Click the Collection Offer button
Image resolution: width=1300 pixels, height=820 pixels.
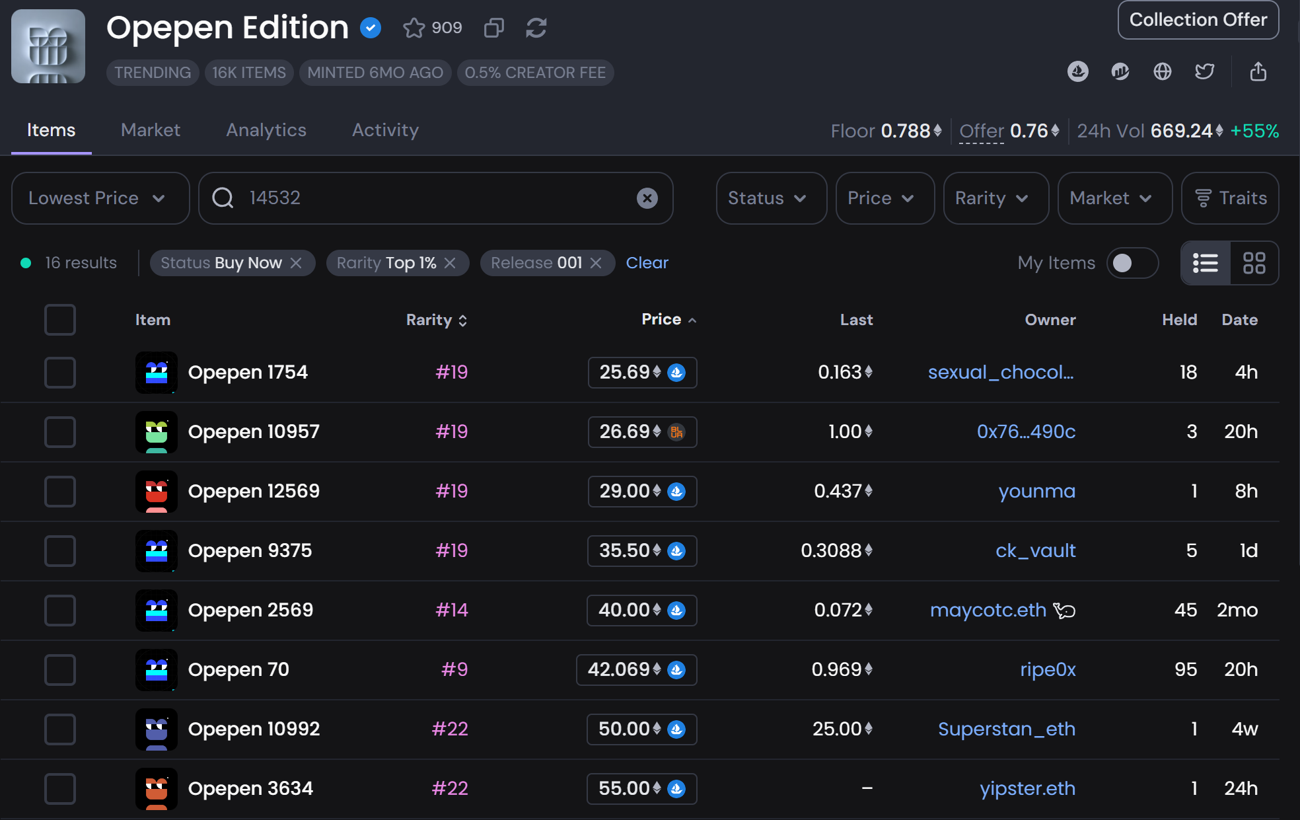pos(1198,20)
